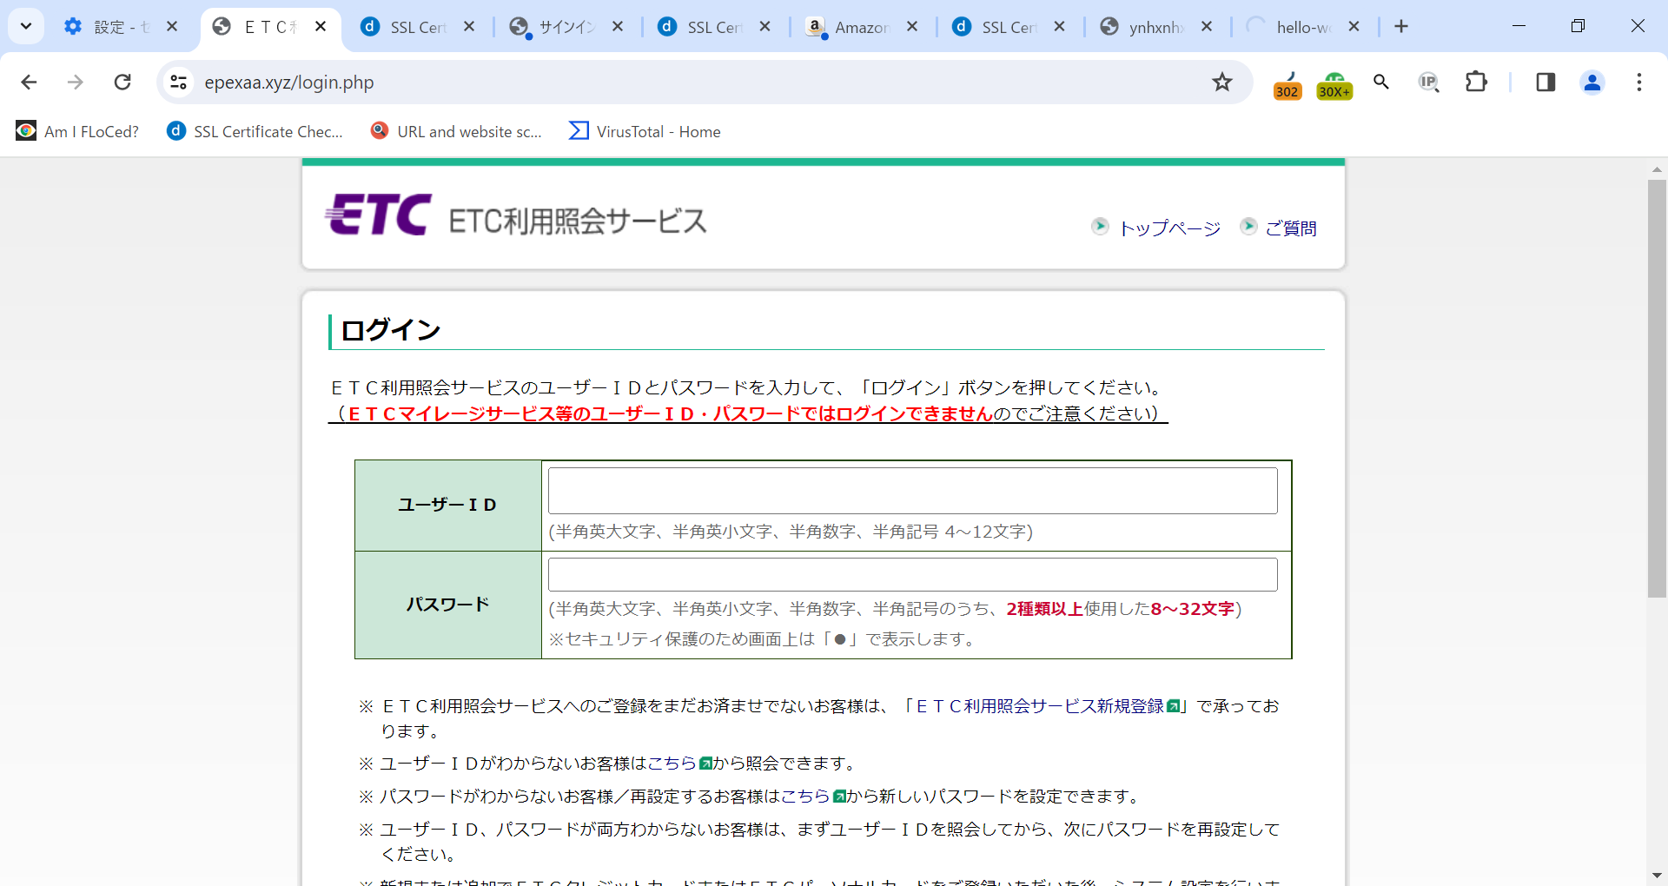Viewport: 1668px width, 886px height.
Task: Open URL and website scanner bookmark
Action: 455,131
